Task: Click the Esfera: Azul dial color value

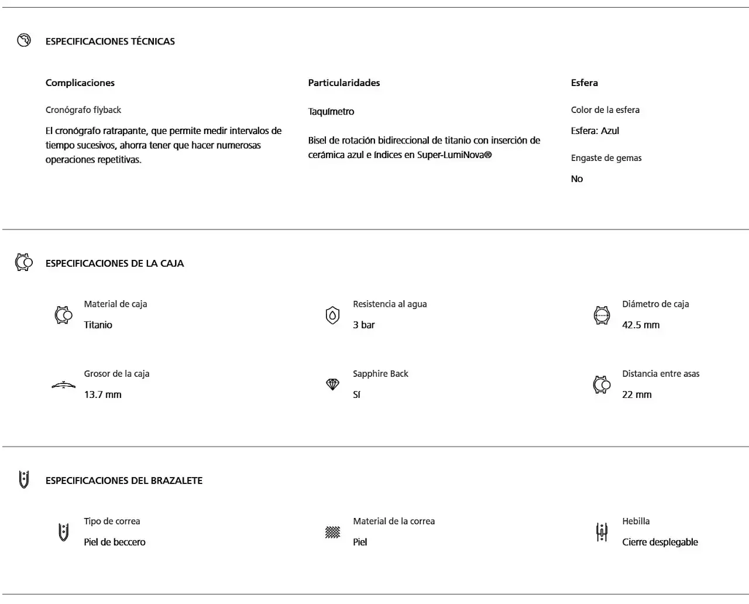Action: (595, 131)
